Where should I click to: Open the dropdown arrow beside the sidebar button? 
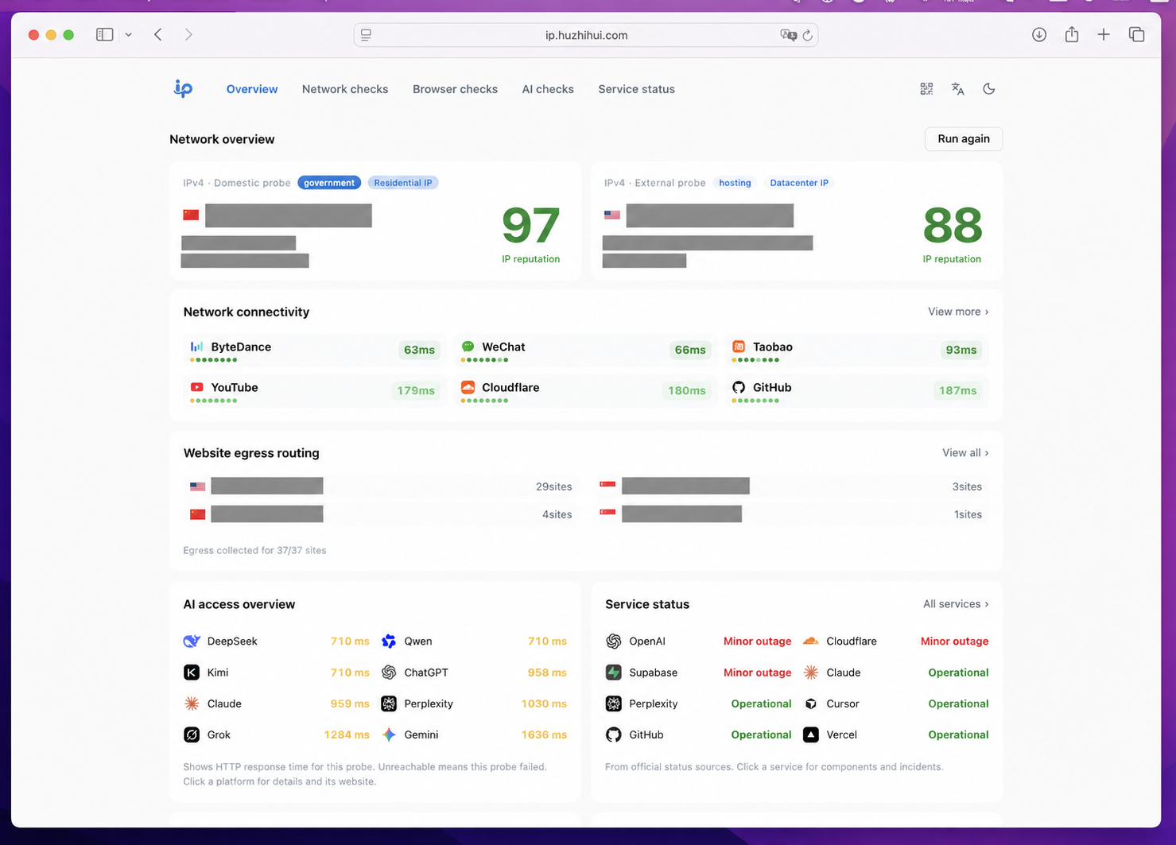click(128, 35)
